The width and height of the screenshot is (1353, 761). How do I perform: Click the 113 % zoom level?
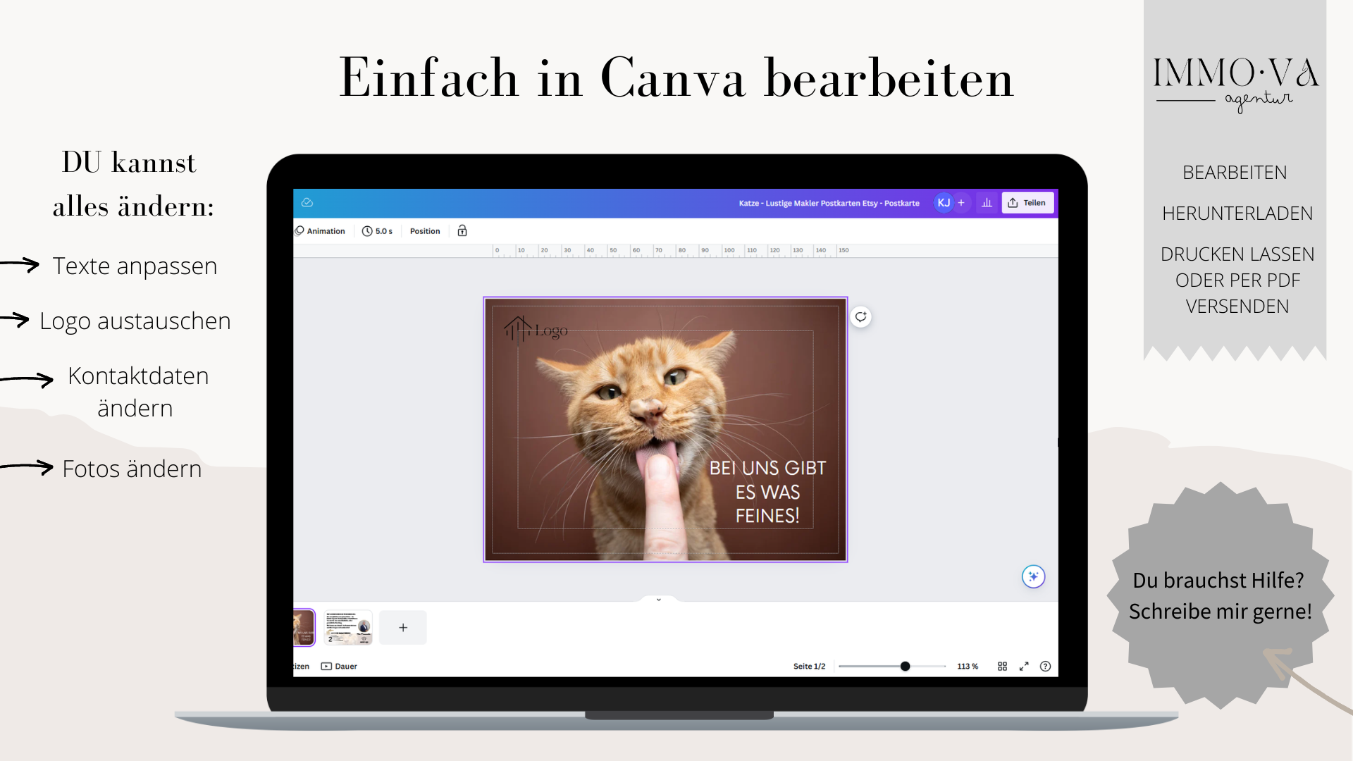(x=968, y=667)
